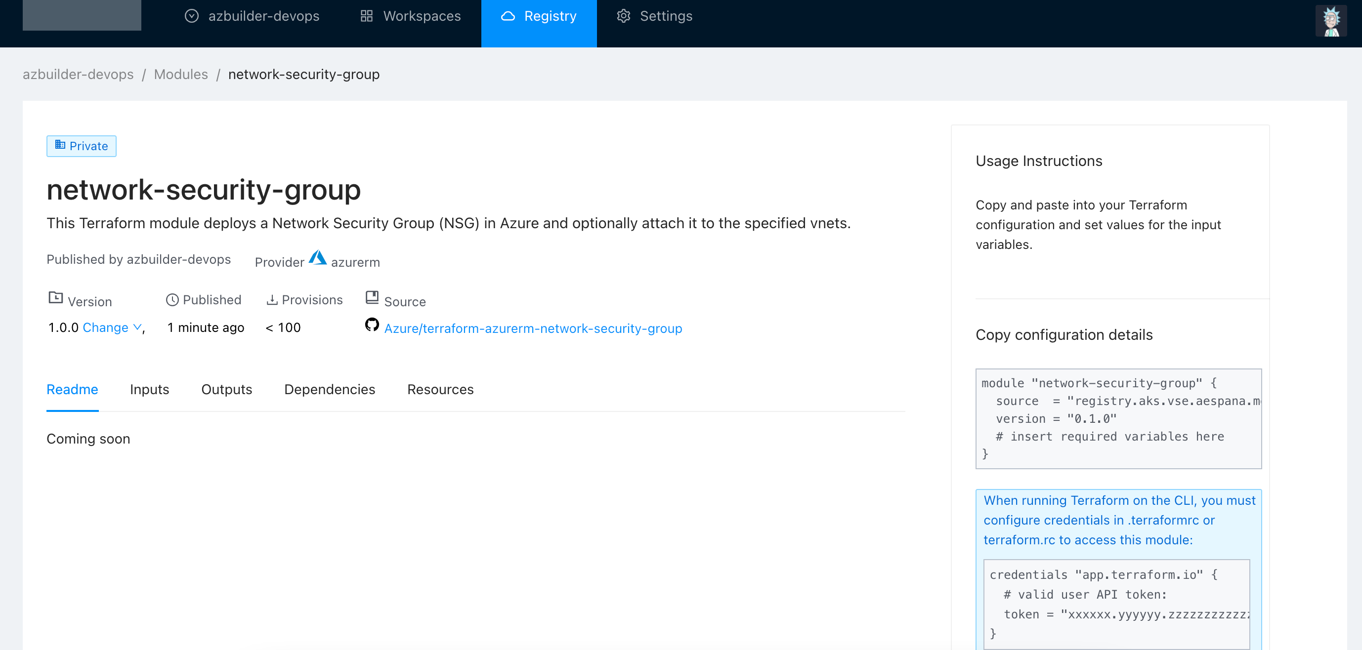Click the version = "0.1.0" code line
Screen dimensions: 1362x650
[x=1056, y=418]
